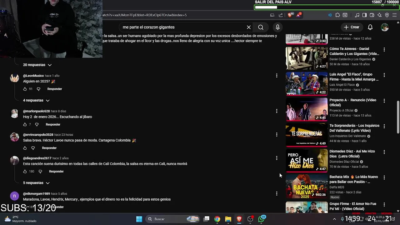Like the comment by @ervincaropolo3528
Image resolution: width=400 pixels, height=225 pixels.
[x=25, y=148]
